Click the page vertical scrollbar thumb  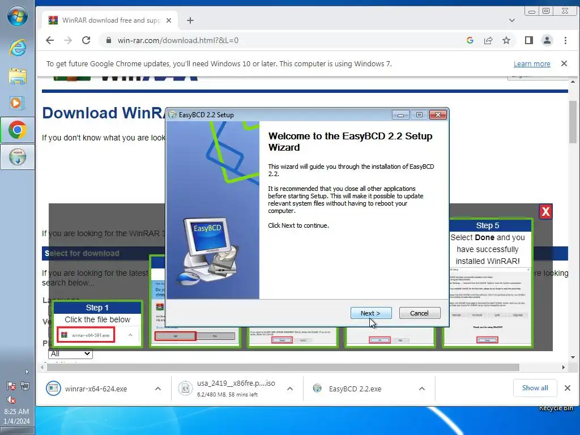tap(573, 121)
